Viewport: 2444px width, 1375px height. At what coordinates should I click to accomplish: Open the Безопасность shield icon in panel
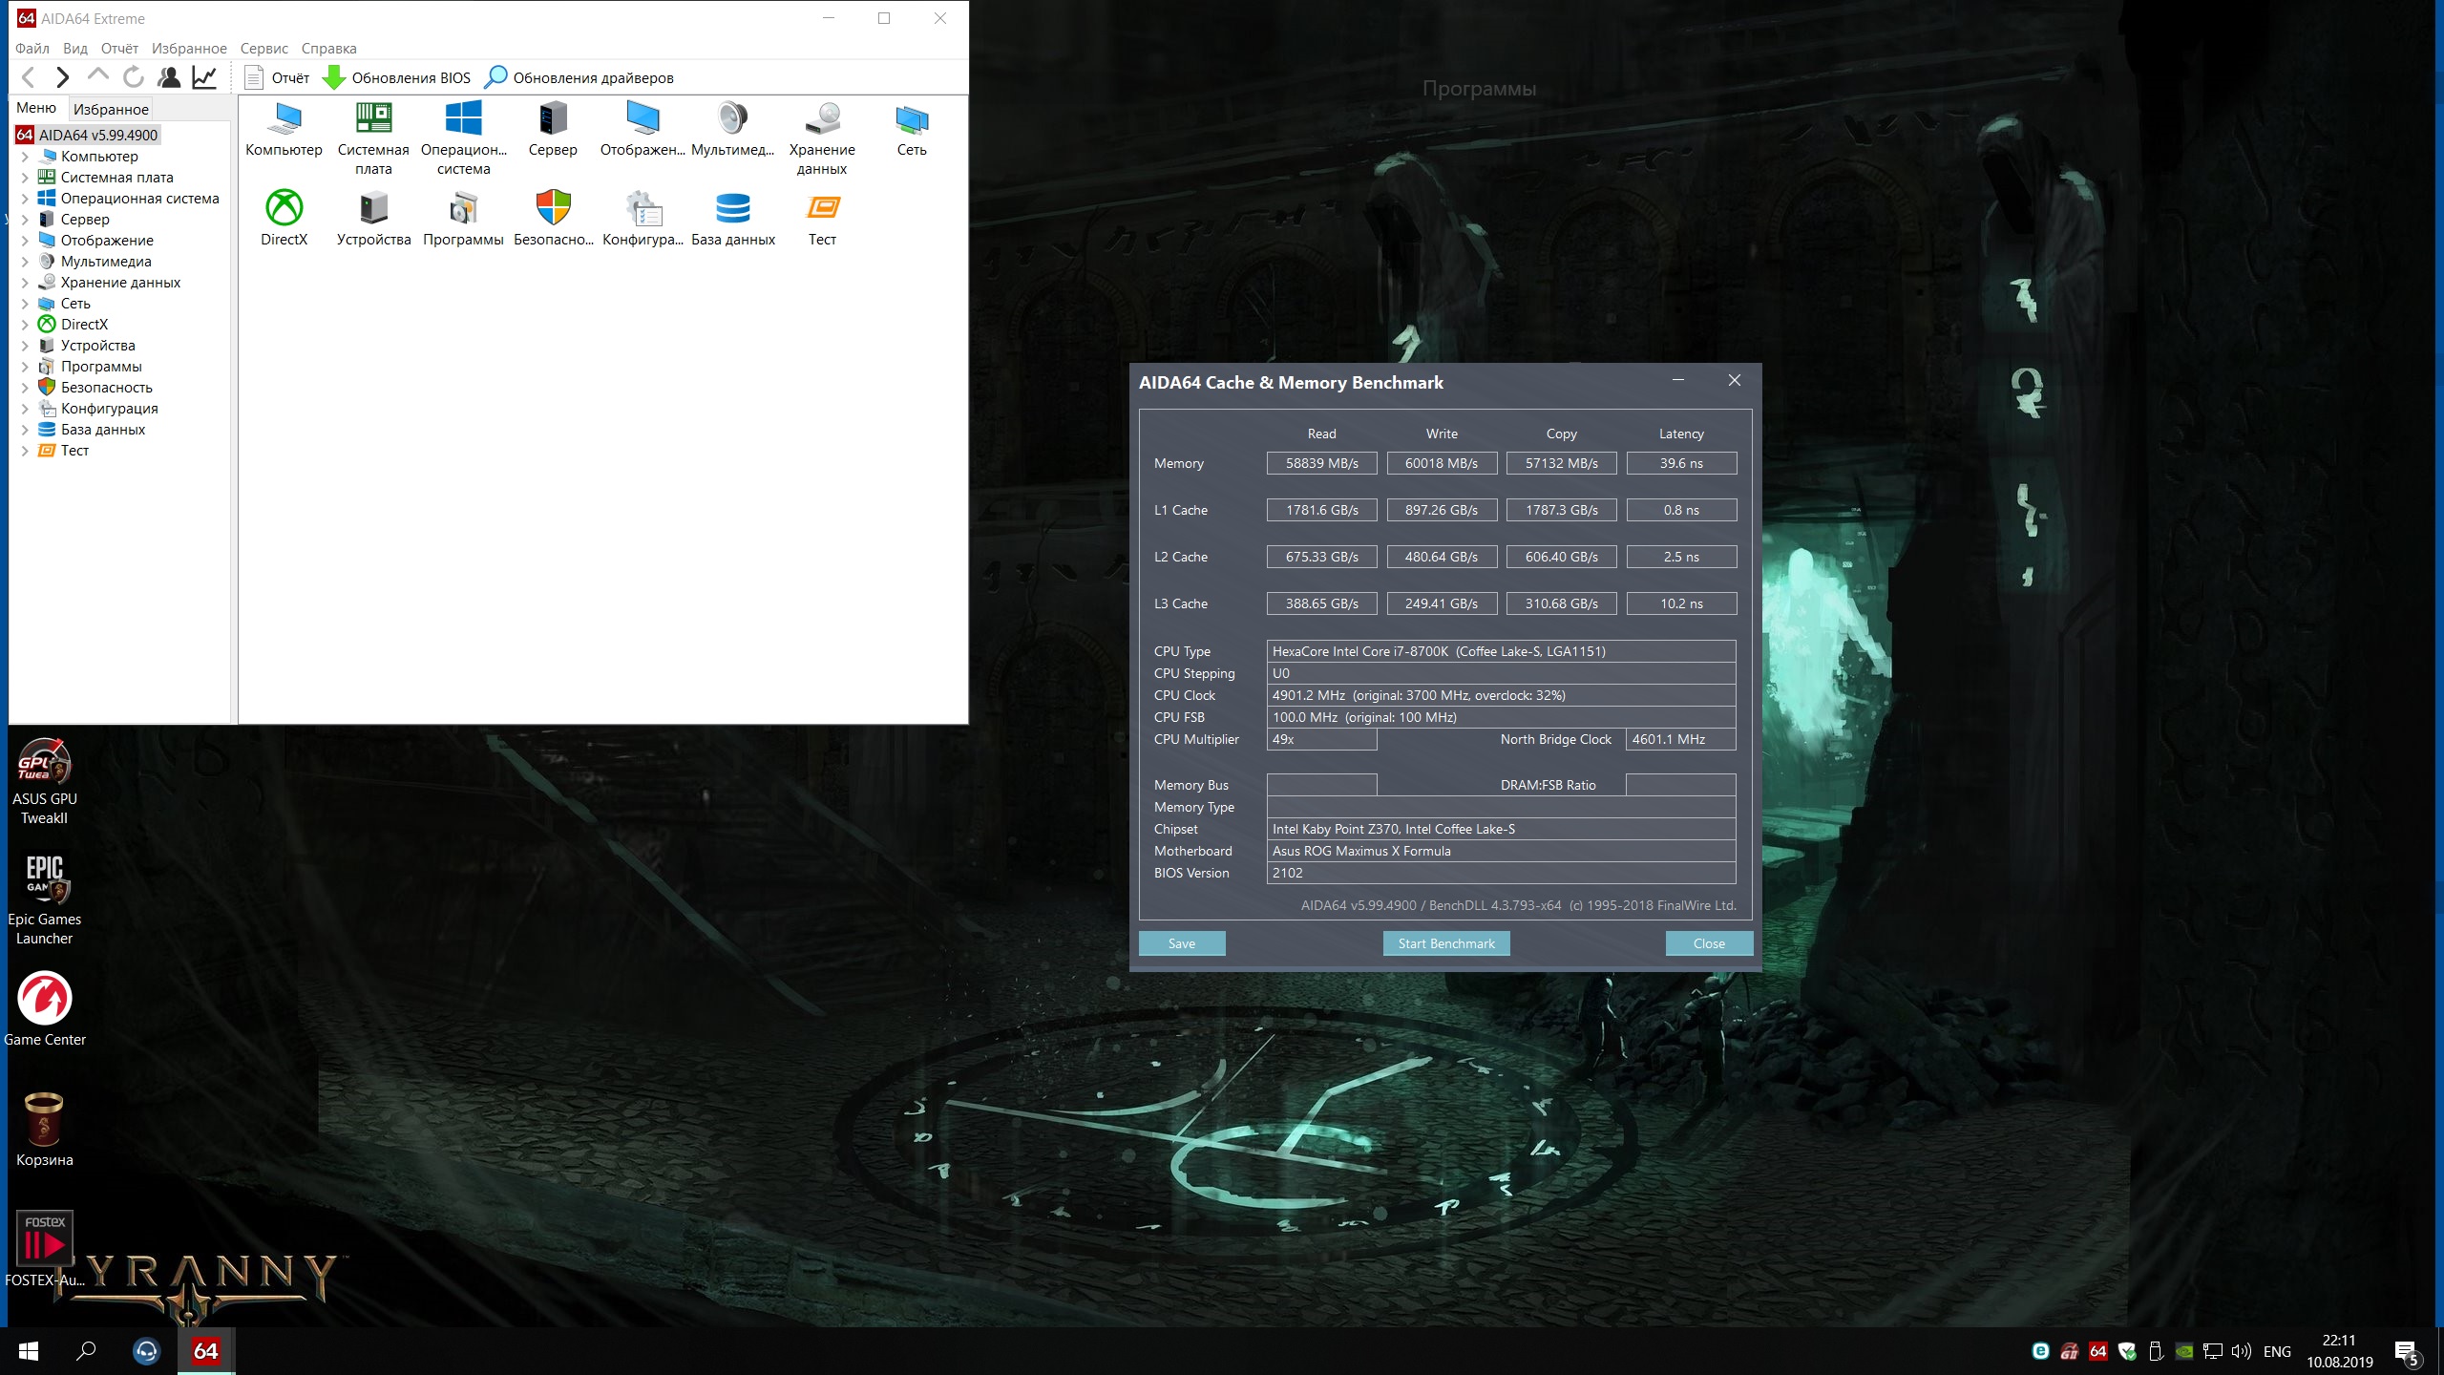(553, 208)
